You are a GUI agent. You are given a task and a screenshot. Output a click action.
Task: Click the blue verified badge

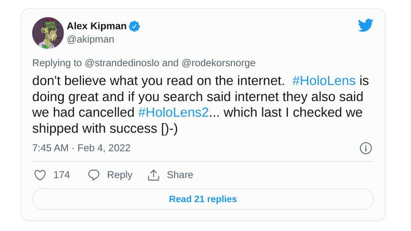coord(134,26)
